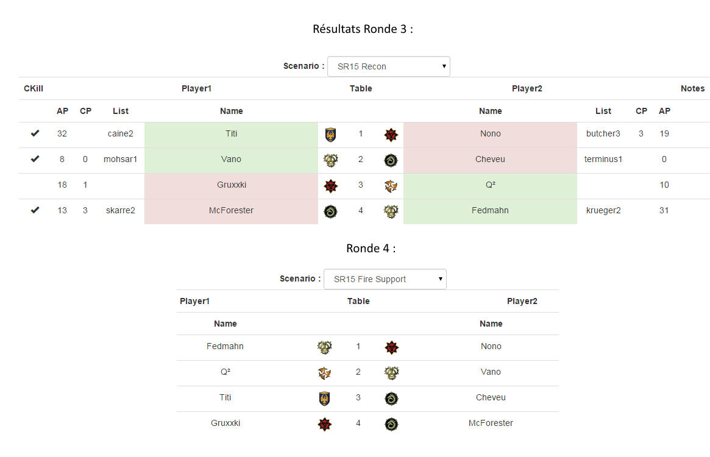The height and width of the screenshot is (457, 710).
Task: Toggle the CKill checkmark on the Titi row
Action: coord(35,133)
